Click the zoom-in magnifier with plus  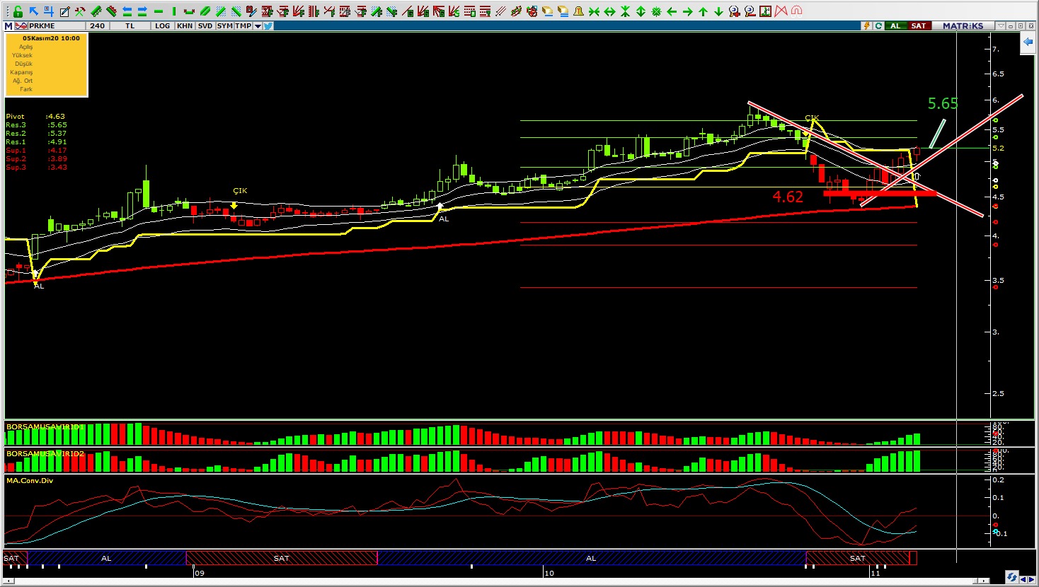[x=734, y=11]
